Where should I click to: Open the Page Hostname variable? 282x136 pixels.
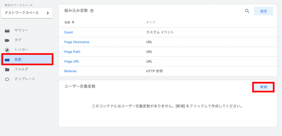[x=77, y=42]
